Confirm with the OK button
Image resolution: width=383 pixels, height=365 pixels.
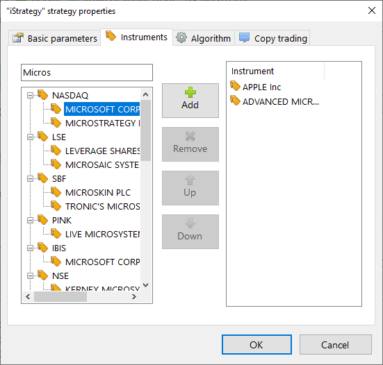tap(256, 344)
